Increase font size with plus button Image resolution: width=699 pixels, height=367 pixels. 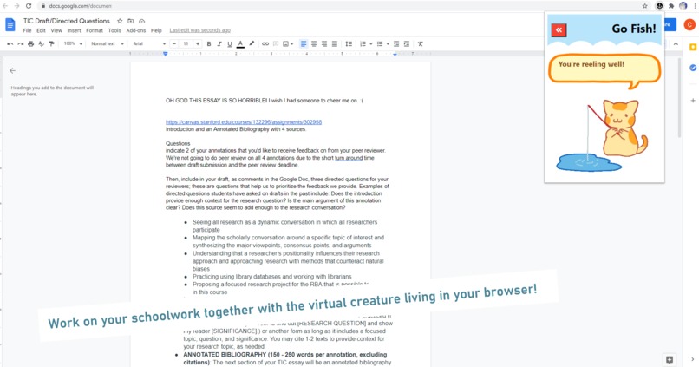198,43
